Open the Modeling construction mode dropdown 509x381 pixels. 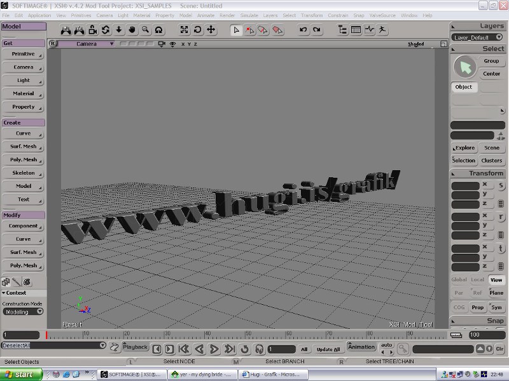[x=23, y=312]
